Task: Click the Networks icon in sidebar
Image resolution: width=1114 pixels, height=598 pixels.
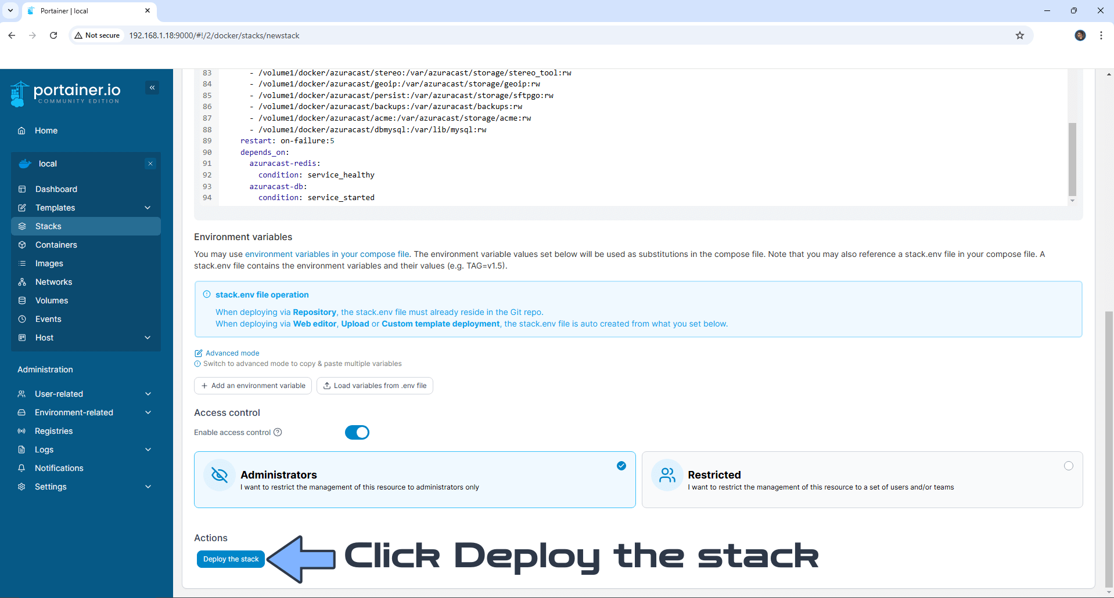Action: pyautogui.click(x=22, y=282)
